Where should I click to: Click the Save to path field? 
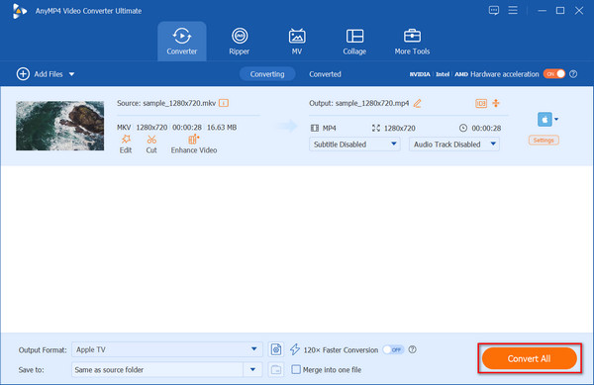pos(157,369)
